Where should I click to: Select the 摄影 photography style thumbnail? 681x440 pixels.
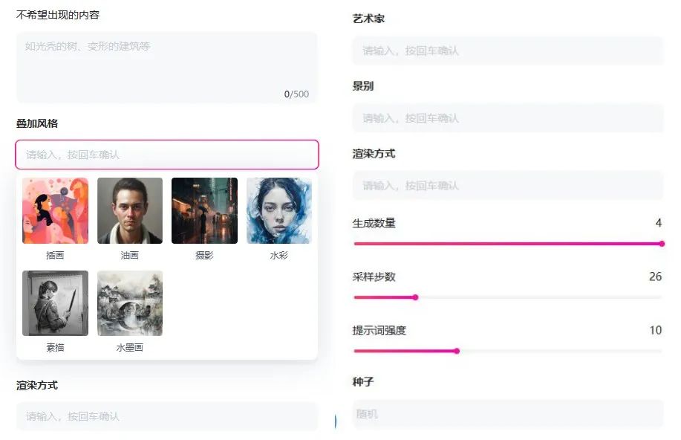tap(204, 210)
